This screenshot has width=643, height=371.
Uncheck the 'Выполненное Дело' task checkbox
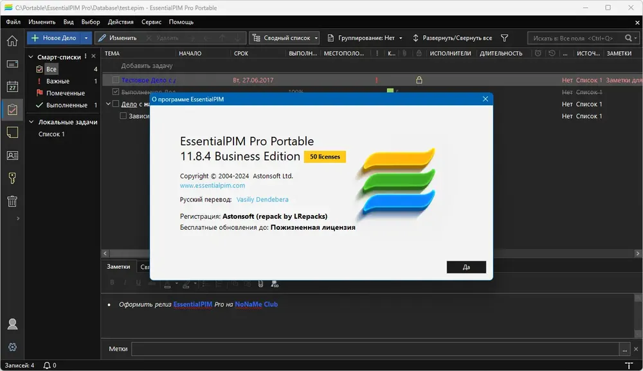(116, 92)
